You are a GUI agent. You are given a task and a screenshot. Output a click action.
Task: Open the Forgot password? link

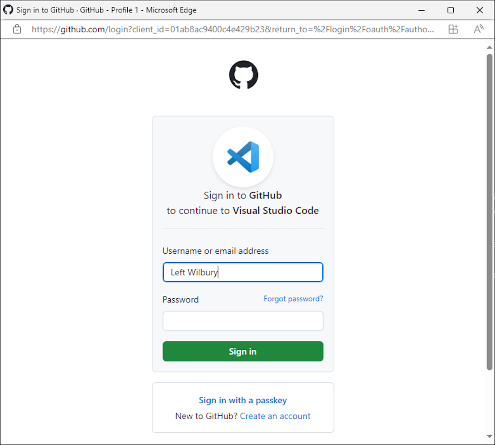[293, 299]
